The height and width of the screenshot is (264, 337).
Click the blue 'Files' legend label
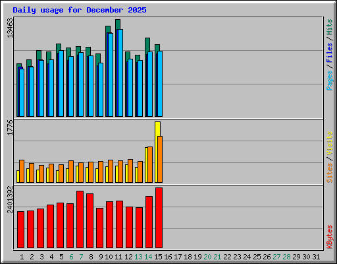pos(330,53)
